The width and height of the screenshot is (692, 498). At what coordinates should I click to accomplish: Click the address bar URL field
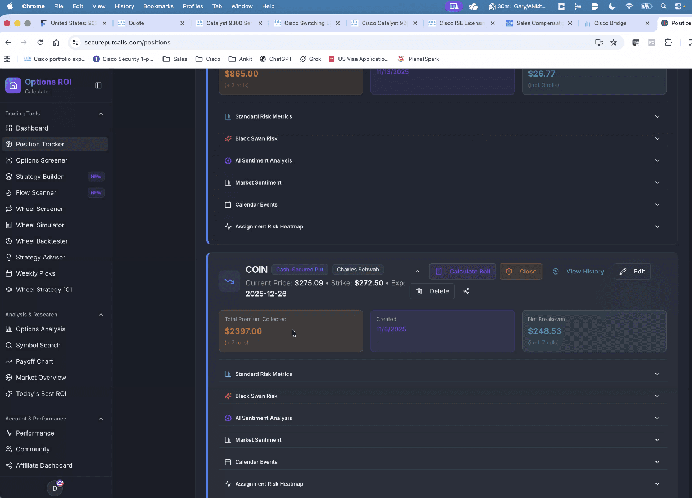coord(337,42)
